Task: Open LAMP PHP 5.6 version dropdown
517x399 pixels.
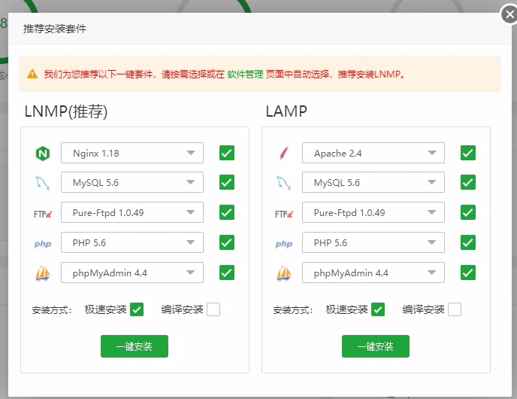Action: coord(373,242)
